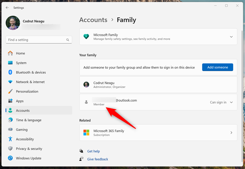This screenshot has height=169, width=245.
Task: Select Accounts in the sidebar
Action: pos(39,110)
